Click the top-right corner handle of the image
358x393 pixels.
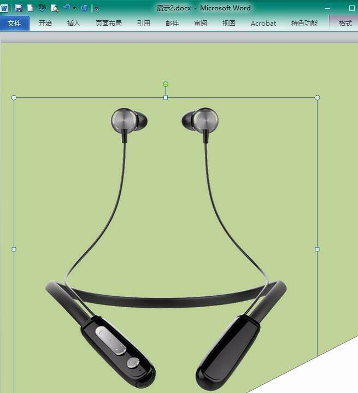point(317,97)
